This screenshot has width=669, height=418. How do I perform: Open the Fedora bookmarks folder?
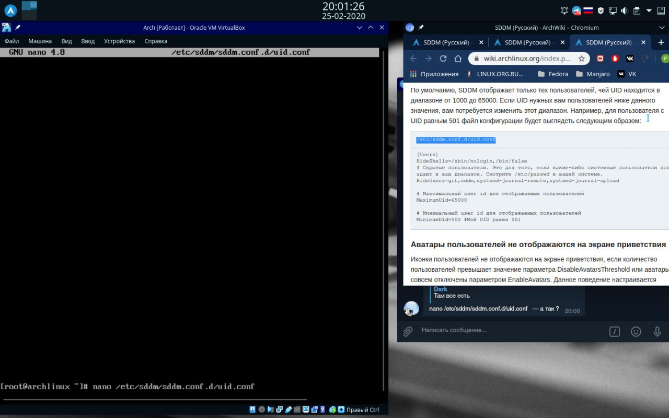tap(553, 74)
